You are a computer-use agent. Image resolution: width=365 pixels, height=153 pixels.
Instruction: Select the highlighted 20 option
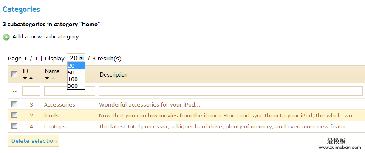pyautogui.click(x=76, y=66)
